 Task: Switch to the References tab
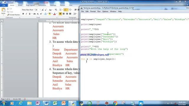pos(42,5)
